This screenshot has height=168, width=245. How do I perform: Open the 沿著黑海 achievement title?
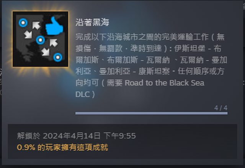[92, 22]
